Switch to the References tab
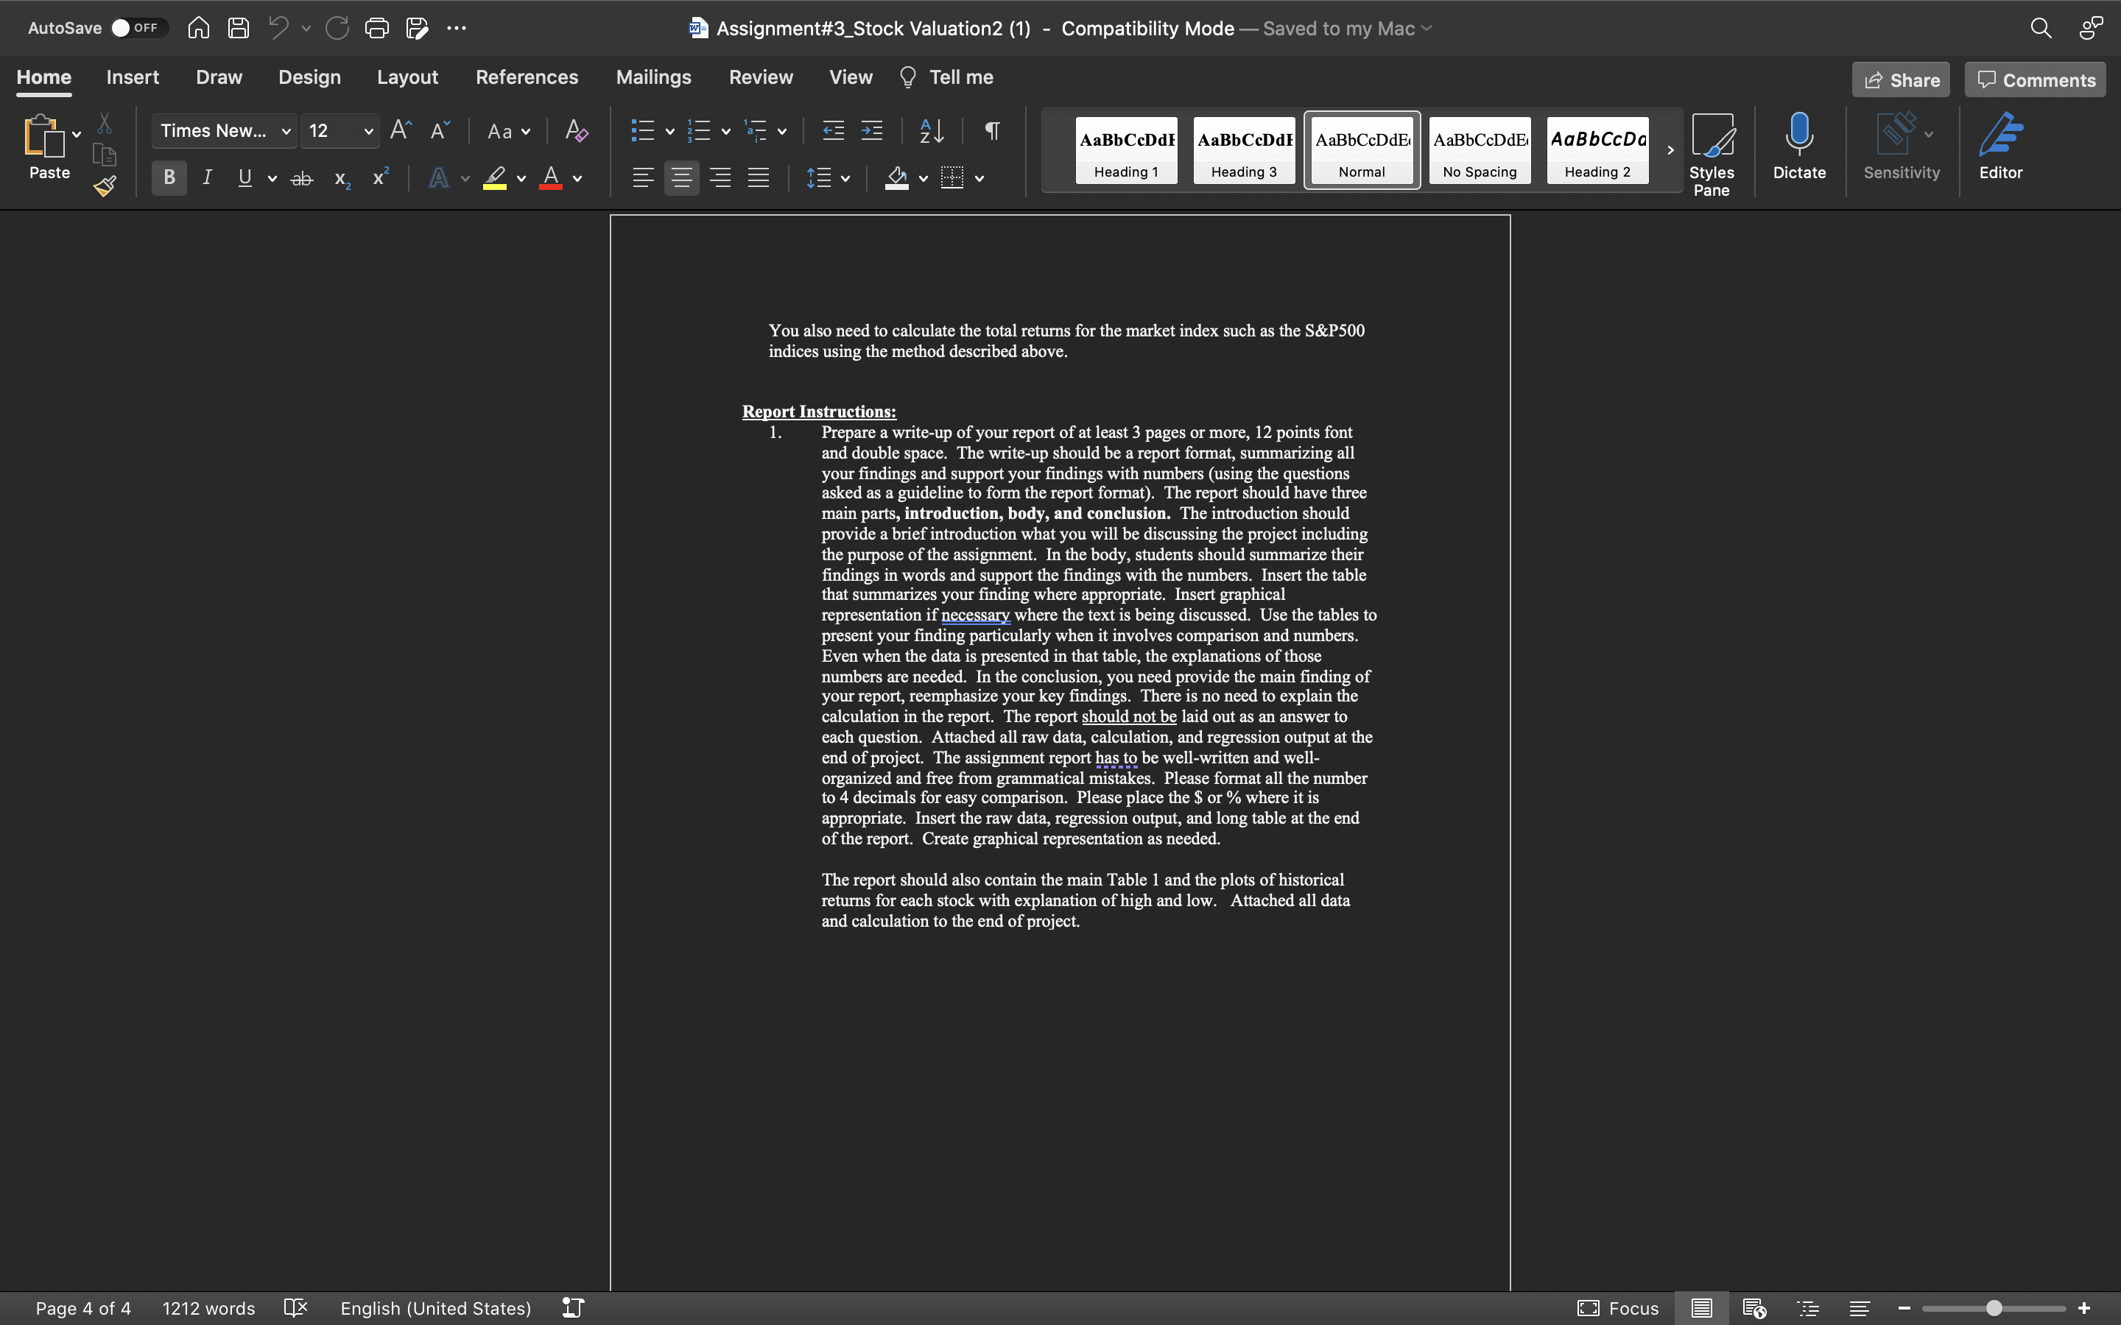 pos(527,77)
